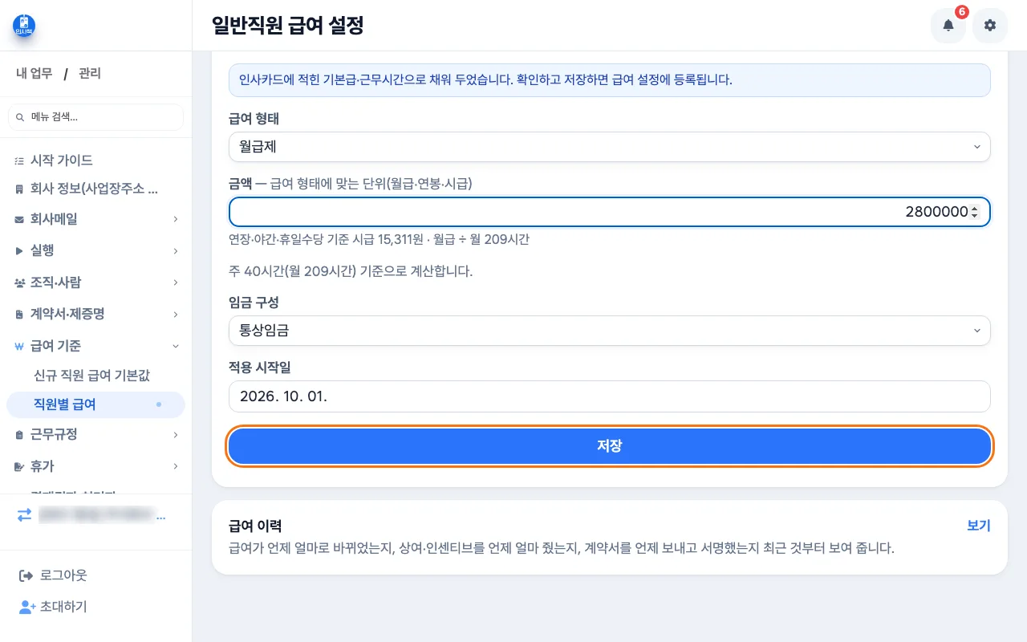The width and height of the screenshot is (1027, 642).
Task: Click the 저장 button
Action: 610,446
